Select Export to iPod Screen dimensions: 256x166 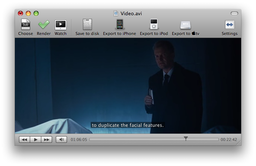point(154,25)
